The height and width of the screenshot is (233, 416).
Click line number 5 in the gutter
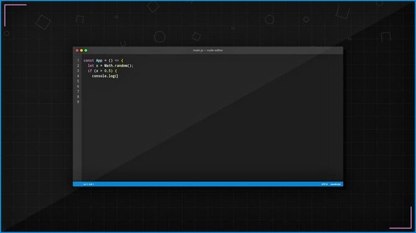(x=78, y=81)
